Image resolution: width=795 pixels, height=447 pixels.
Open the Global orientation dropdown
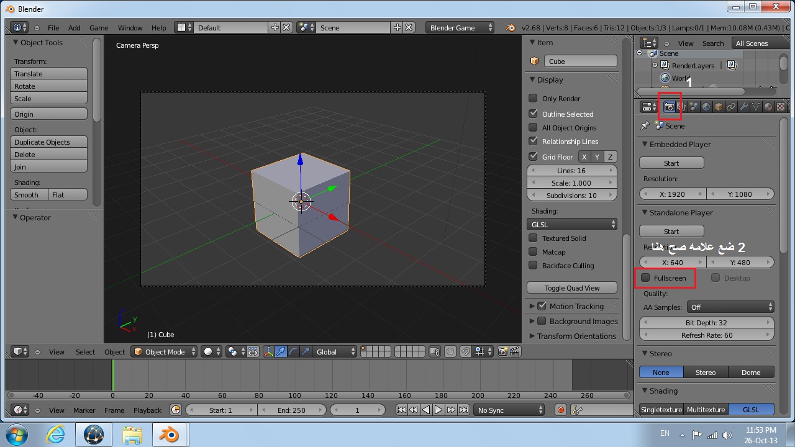(335, 351)
